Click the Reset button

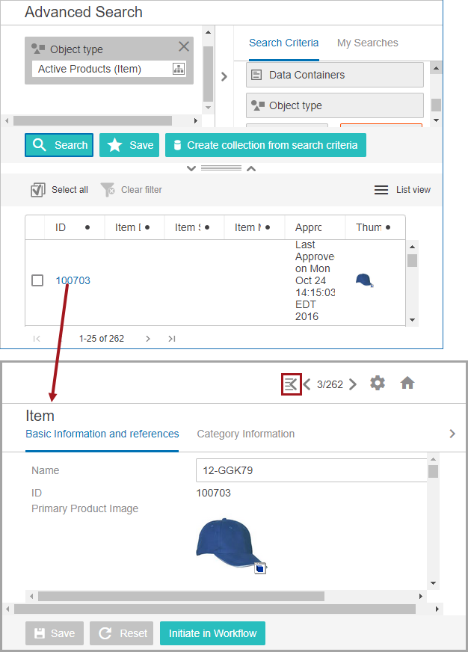pos(122,633)
